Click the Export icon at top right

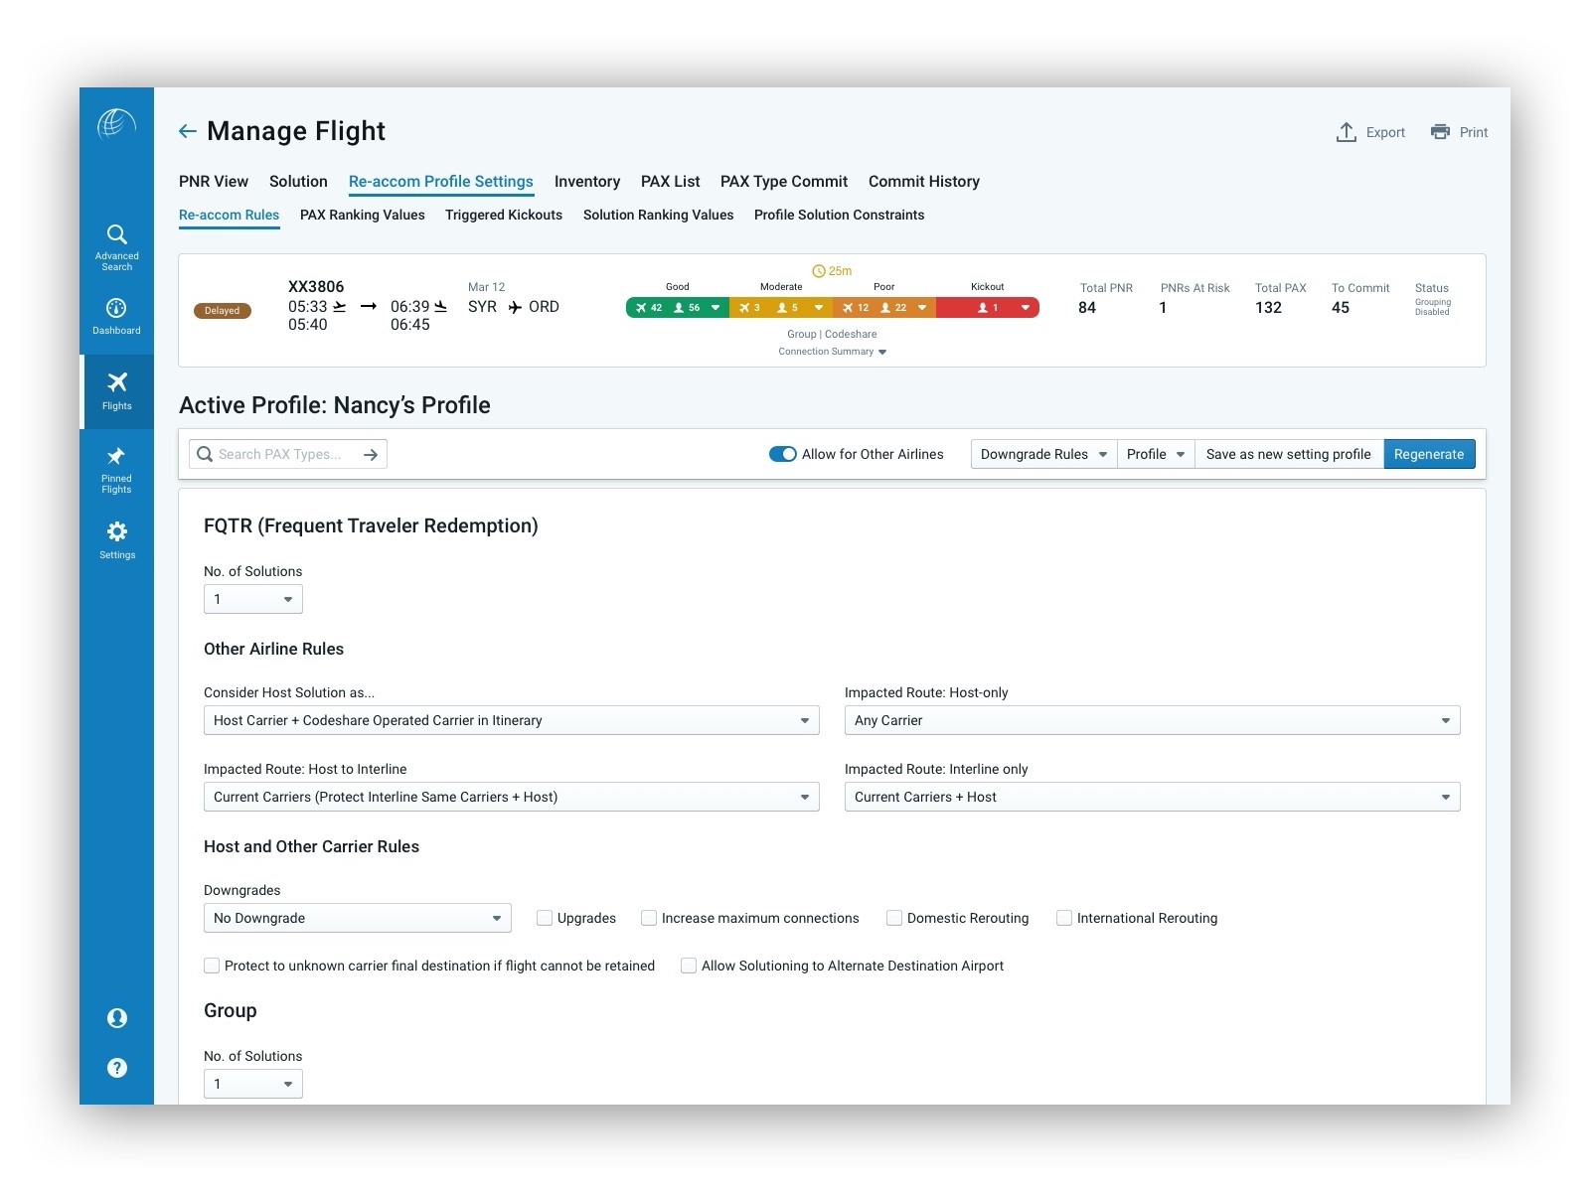pos(1347,130)
